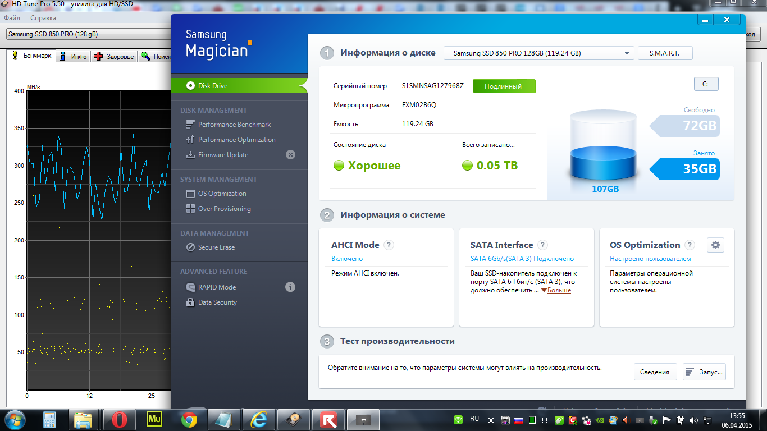Click the RU language indicator in tray
Screen dimensions: 767x431
[474, 419]
